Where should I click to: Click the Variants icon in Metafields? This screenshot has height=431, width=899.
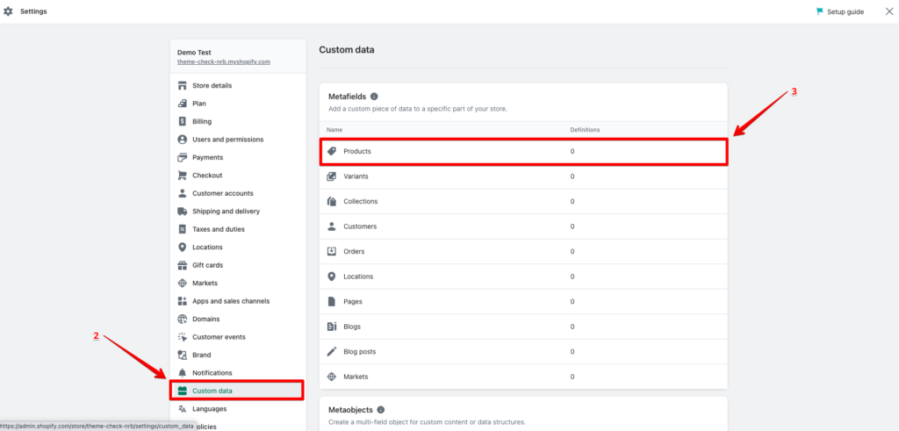[x=331, y=176]
